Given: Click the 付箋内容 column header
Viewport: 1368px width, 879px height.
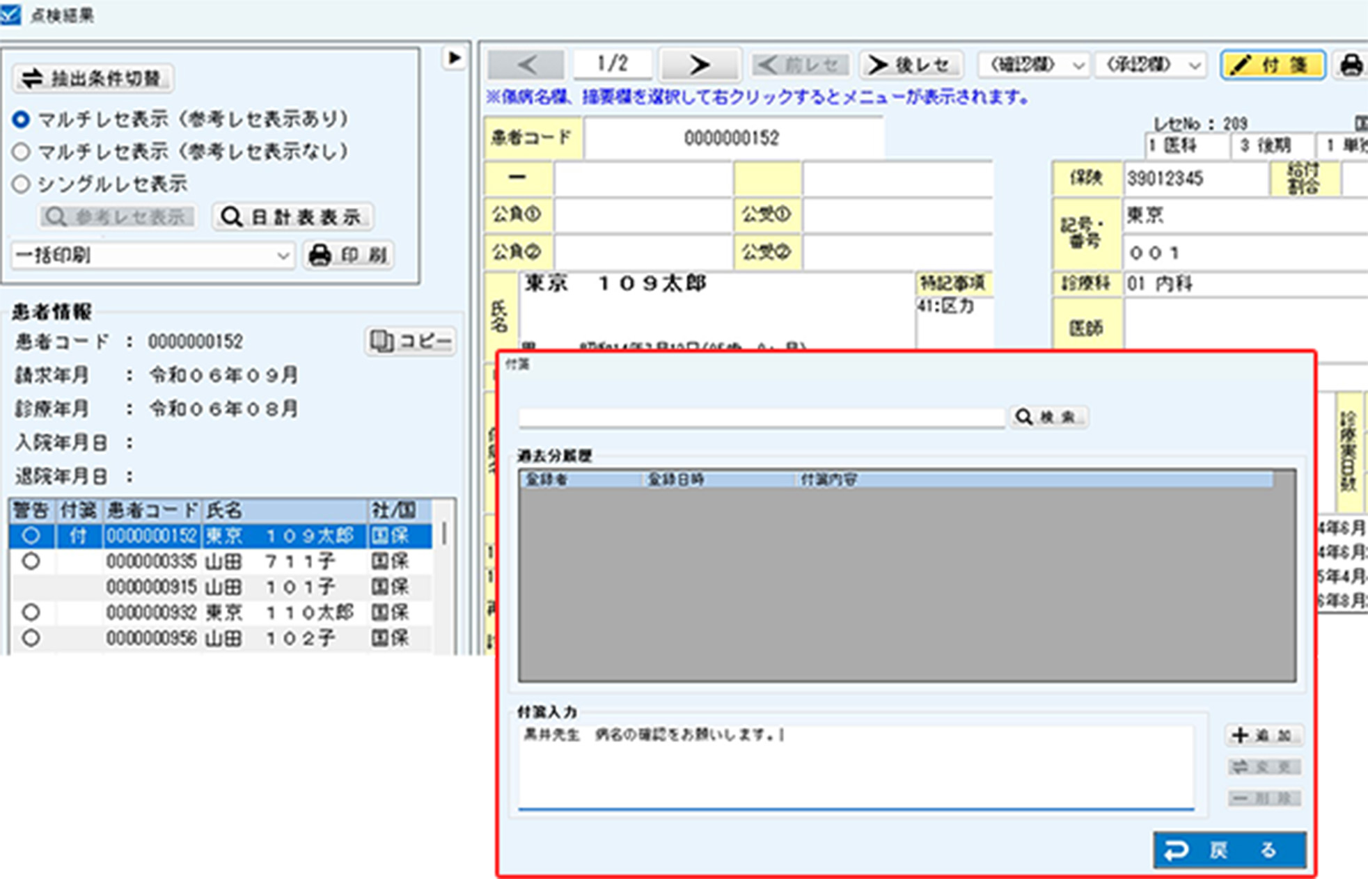Looking at the screenshot, I should (828, 480).
